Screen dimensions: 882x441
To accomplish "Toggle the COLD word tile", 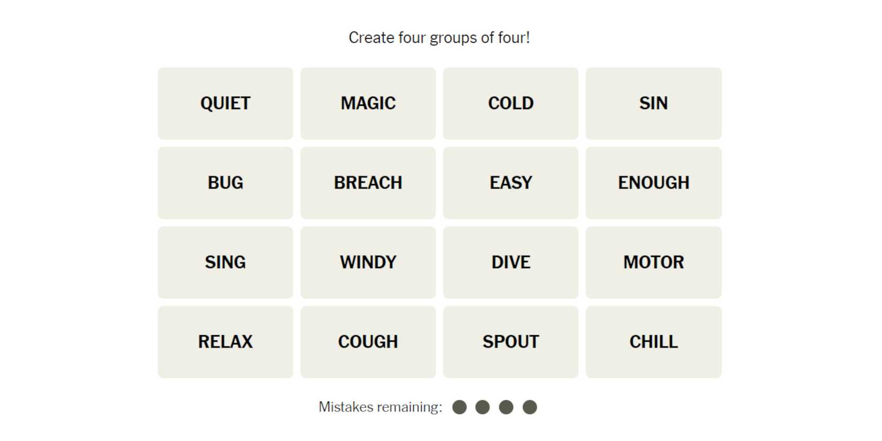I will pyautogui.click(x=510, y=103).
